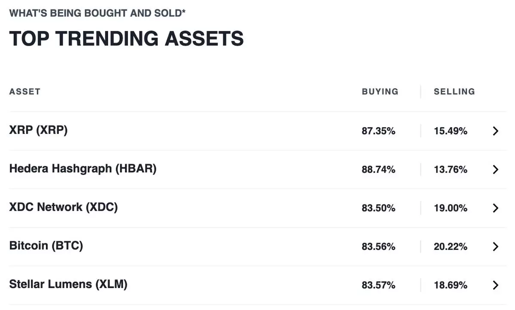Select the Stellar Lumens (XLM) asset name
The width and height of the screenshot is (515, 310).
[x=68, y=284]
